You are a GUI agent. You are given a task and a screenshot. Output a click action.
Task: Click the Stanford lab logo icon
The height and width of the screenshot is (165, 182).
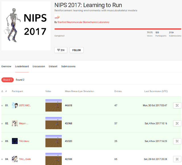click(57, 17)
